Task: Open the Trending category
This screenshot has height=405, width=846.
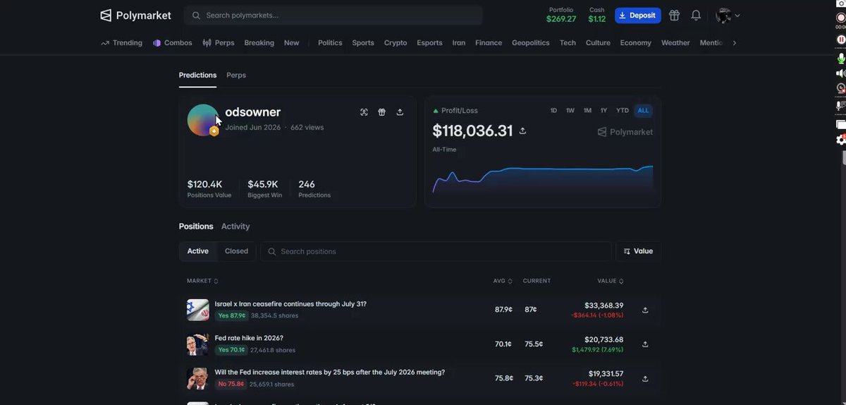Action: 121,43
